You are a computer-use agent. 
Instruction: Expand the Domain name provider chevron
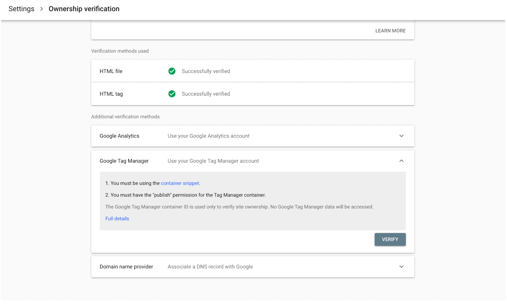(401, 267)
